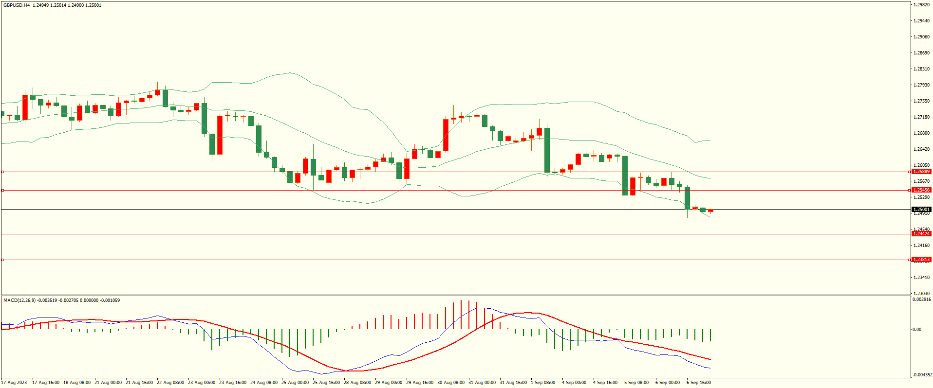This screenshot has width=933, height=388.
Task: Select the red 1.25889 price tag
Action: point(921,172)
